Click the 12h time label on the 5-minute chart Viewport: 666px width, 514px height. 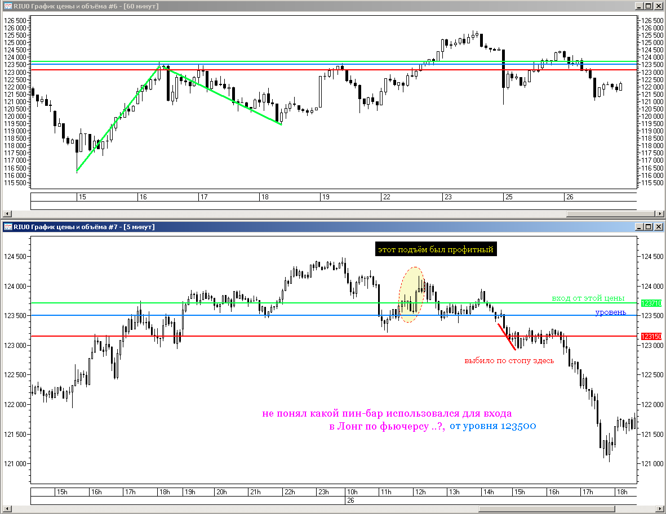tap(420, 492)
